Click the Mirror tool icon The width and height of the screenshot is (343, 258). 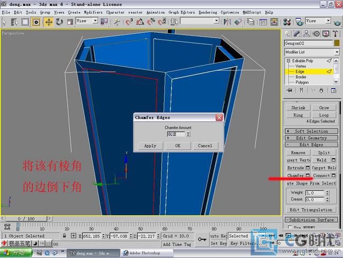(227, 22)
